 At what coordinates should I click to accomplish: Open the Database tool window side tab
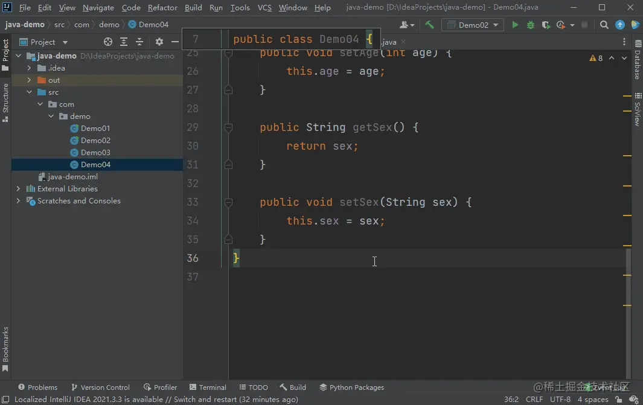coord(638,59)
